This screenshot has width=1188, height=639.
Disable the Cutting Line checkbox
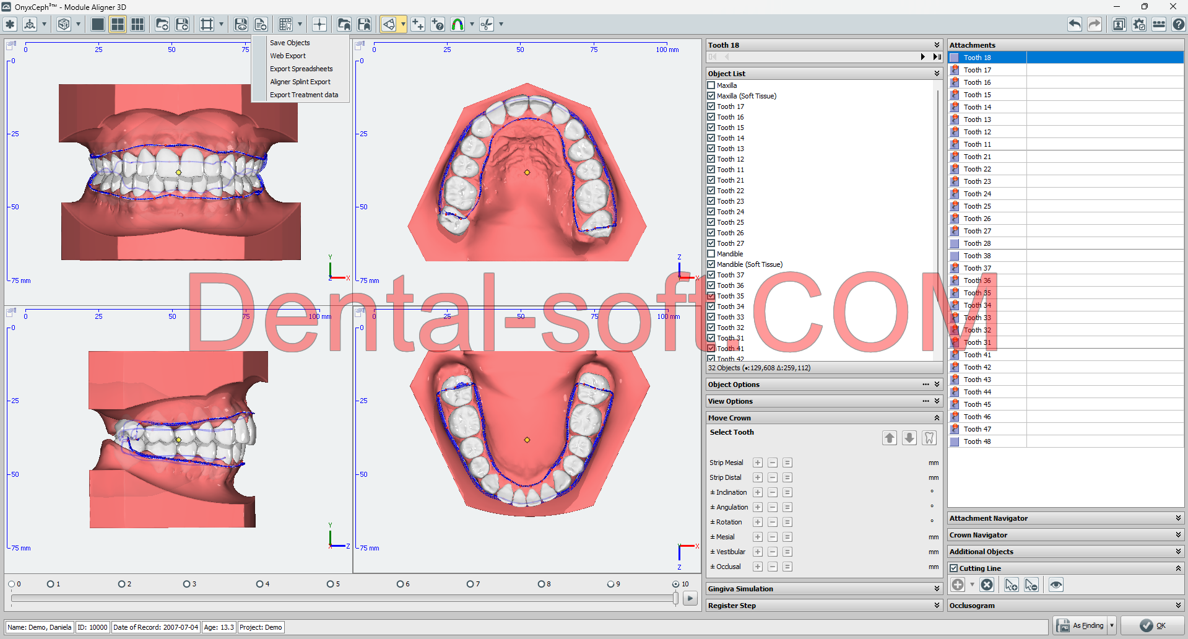point(954,568)
